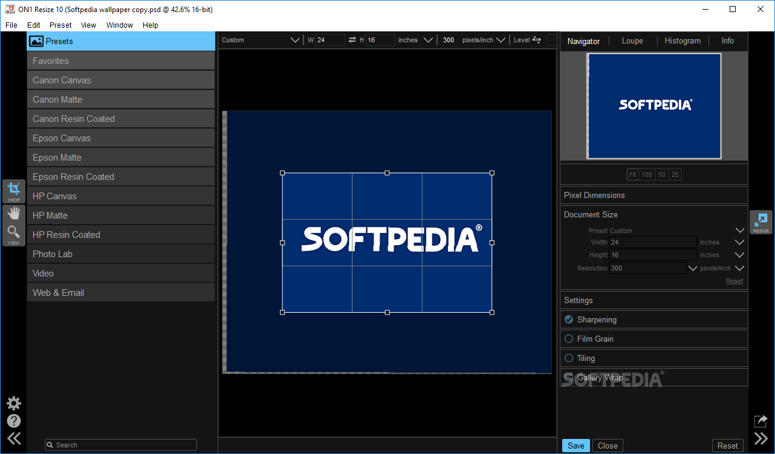
Task: Switch to the Histogram tab
Action: [x=683, y=41]
